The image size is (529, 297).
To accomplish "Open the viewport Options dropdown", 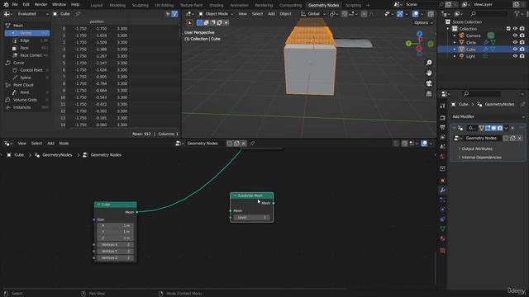I will (423, 22).
